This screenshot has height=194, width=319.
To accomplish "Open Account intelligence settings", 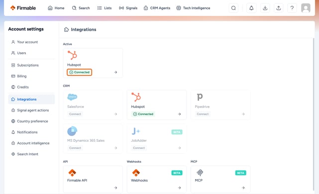I will pyautogui.click(x=31, y=143).
